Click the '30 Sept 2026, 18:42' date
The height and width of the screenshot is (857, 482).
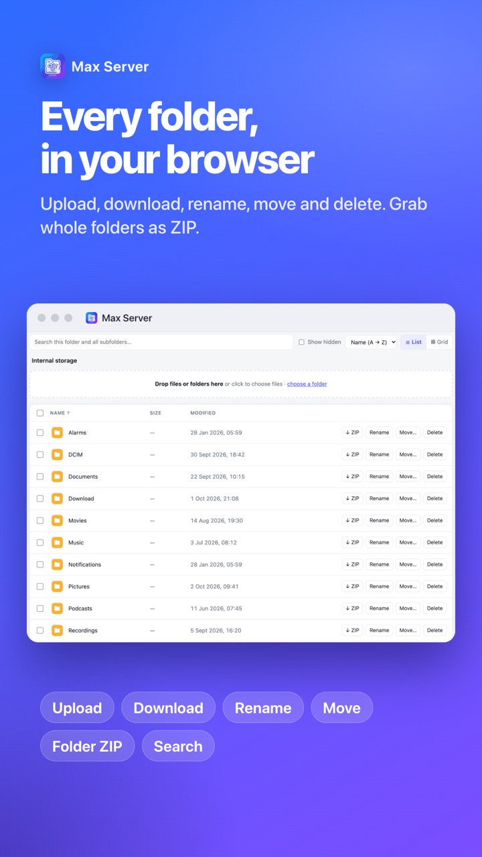coord(218,455)
